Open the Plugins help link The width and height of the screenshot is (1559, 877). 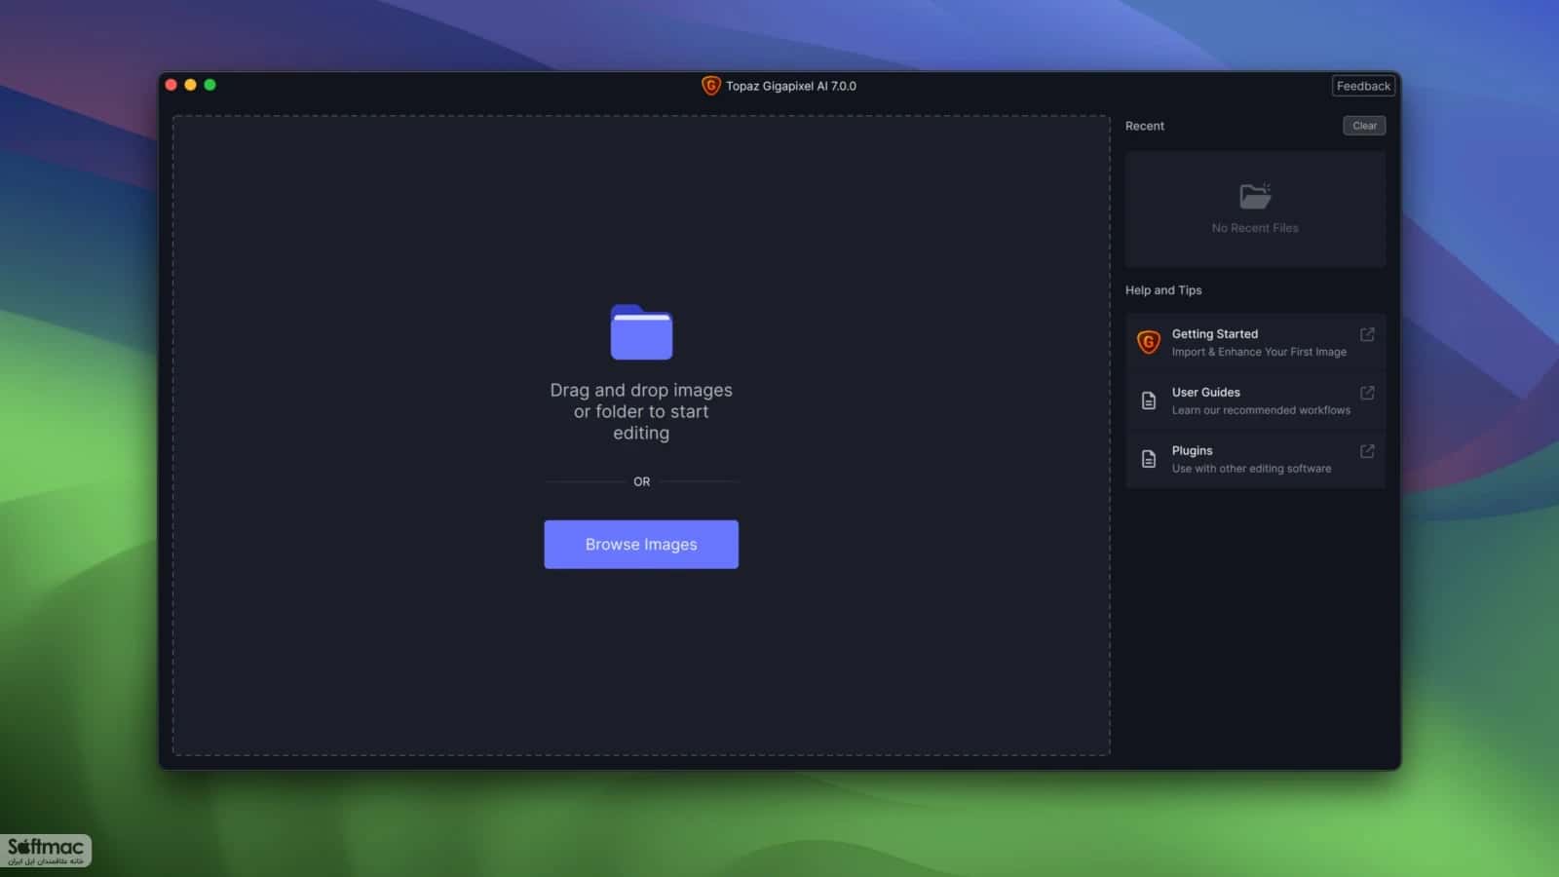point(1255,459)
